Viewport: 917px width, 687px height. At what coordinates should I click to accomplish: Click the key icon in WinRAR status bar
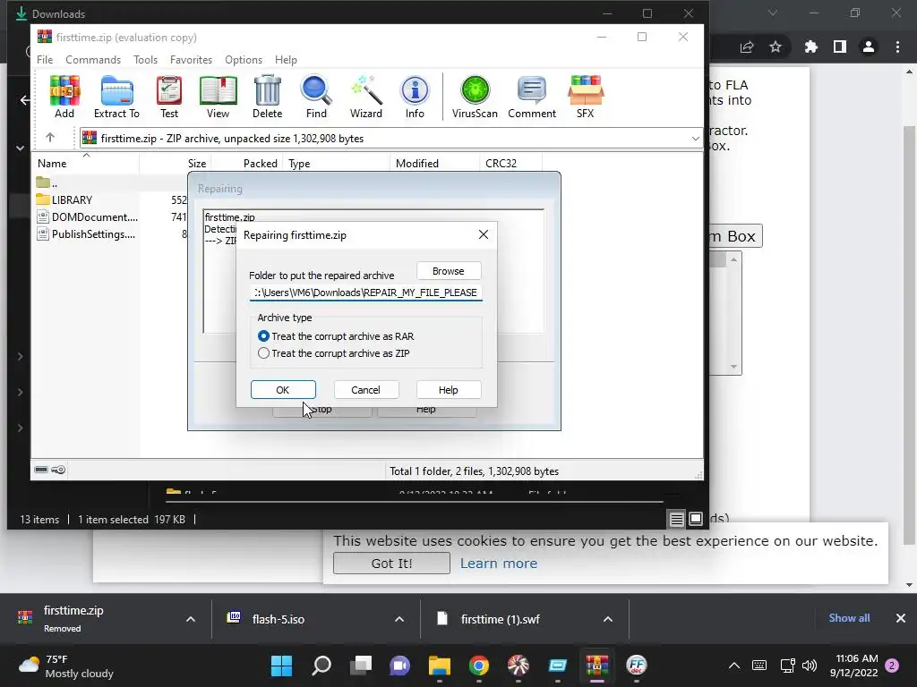58,470
